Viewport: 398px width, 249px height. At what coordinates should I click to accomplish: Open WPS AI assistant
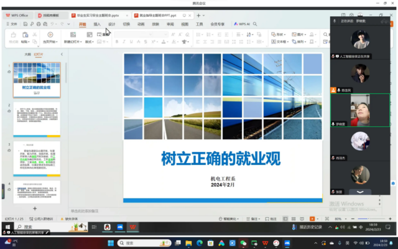click(242, 24)
